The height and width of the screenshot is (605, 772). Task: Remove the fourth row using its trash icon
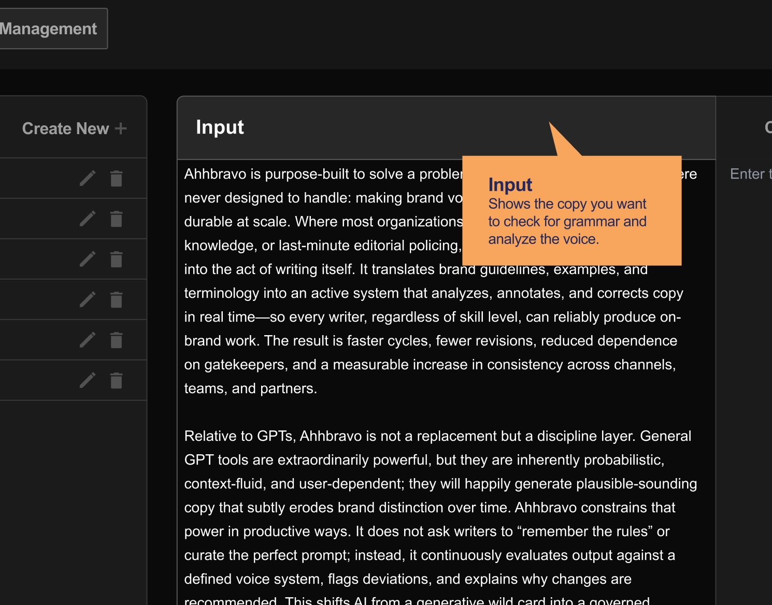pos(117,299)
